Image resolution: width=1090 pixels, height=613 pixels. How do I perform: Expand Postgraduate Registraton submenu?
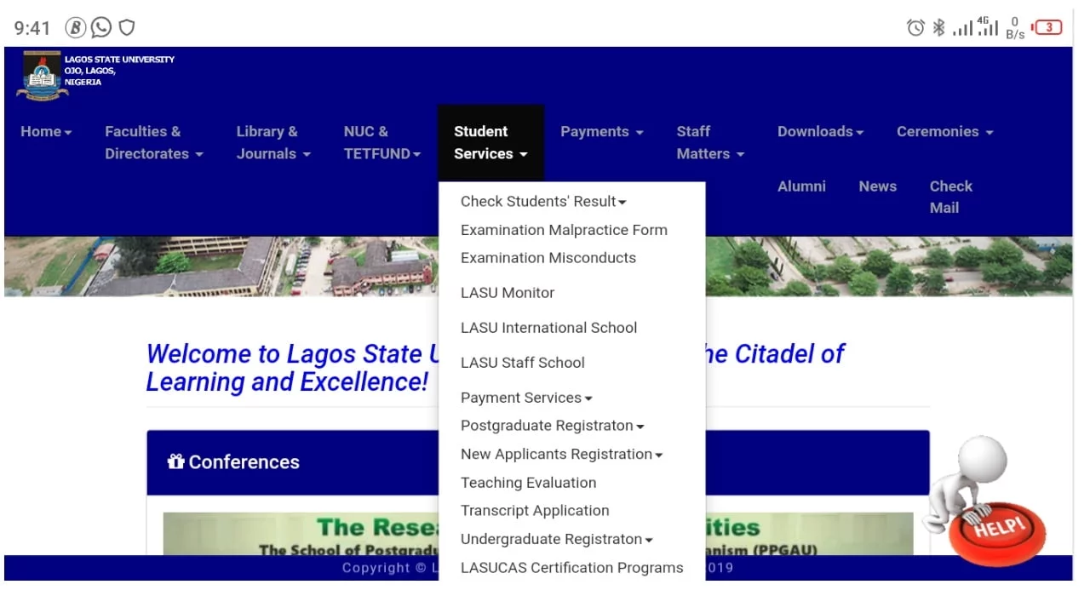(x=551, y=426)
